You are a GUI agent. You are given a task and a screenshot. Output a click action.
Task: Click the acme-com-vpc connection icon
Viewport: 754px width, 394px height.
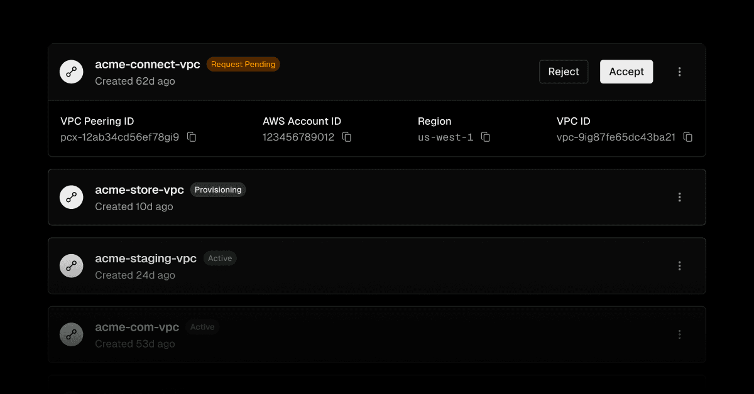pyautogui.click(x=72, y=334)
